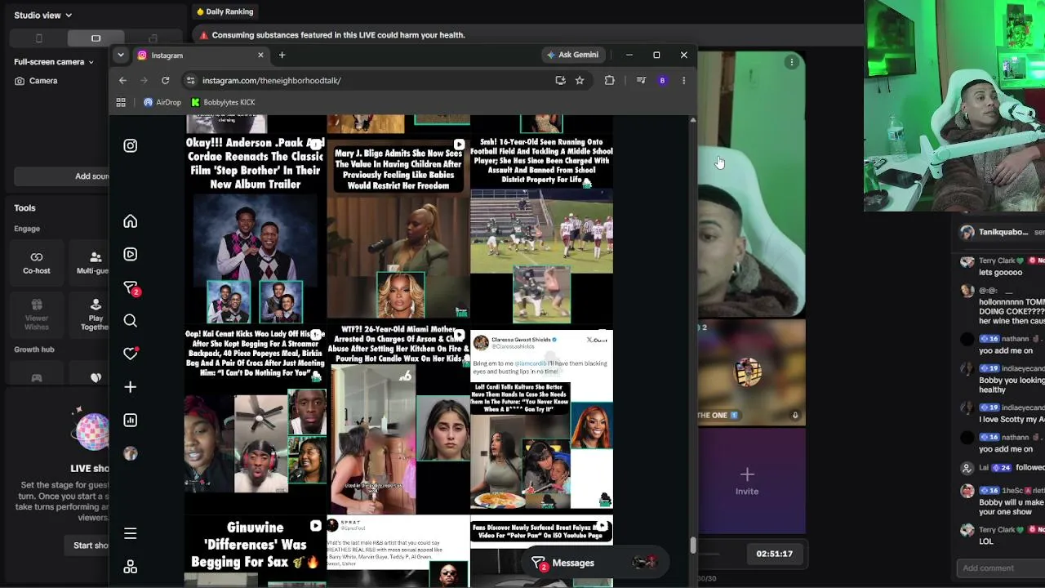The image size is (1045, 588).
Task: Open the Anderson .Paak and Cordae post
Action: 256,229
